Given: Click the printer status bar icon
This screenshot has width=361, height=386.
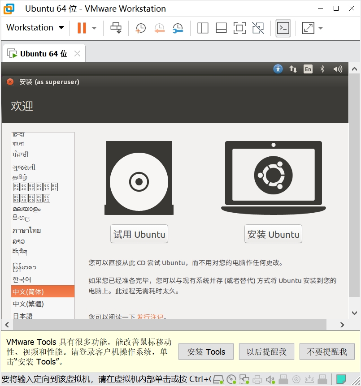Looking at the screenshot, I should (x=257, y=379).
